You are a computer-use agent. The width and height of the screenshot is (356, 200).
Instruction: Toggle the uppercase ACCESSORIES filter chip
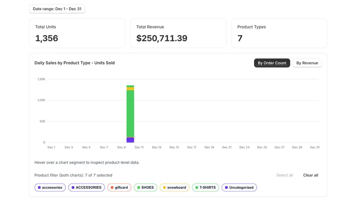(86, 188)
